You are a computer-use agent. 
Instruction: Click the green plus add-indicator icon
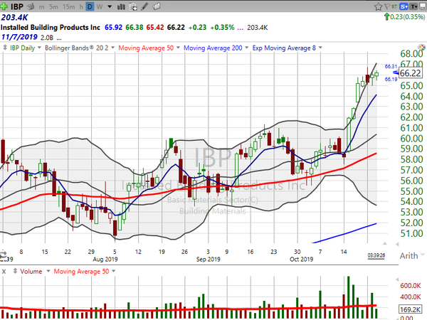coord(4,6)
